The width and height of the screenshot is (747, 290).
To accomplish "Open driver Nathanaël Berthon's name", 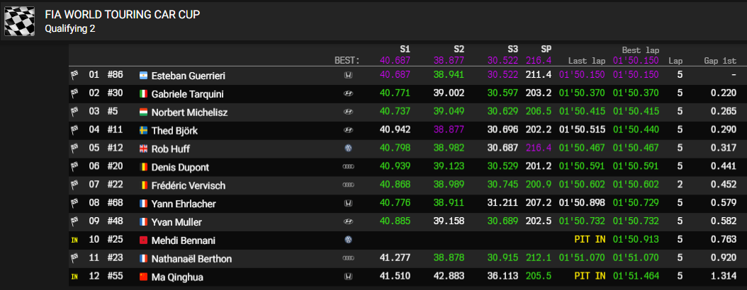I will coord(191,259).
